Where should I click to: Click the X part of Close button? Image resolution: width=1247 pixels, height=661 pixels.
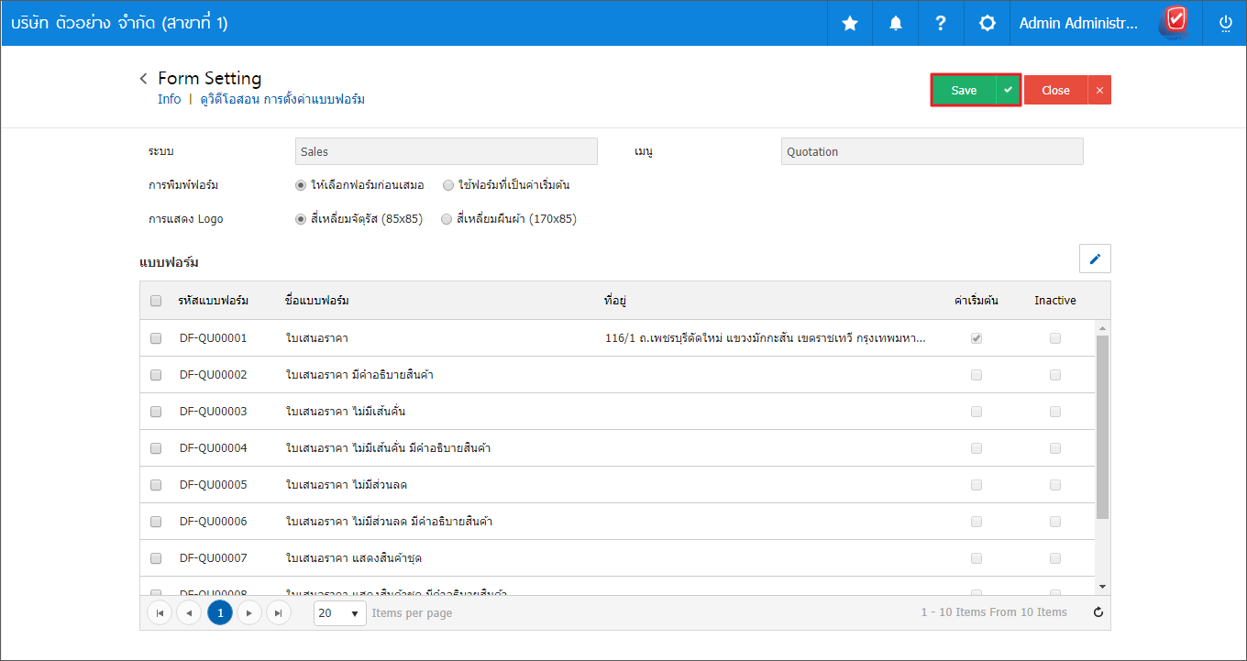pyautogui.click(x=1099, y=90)
